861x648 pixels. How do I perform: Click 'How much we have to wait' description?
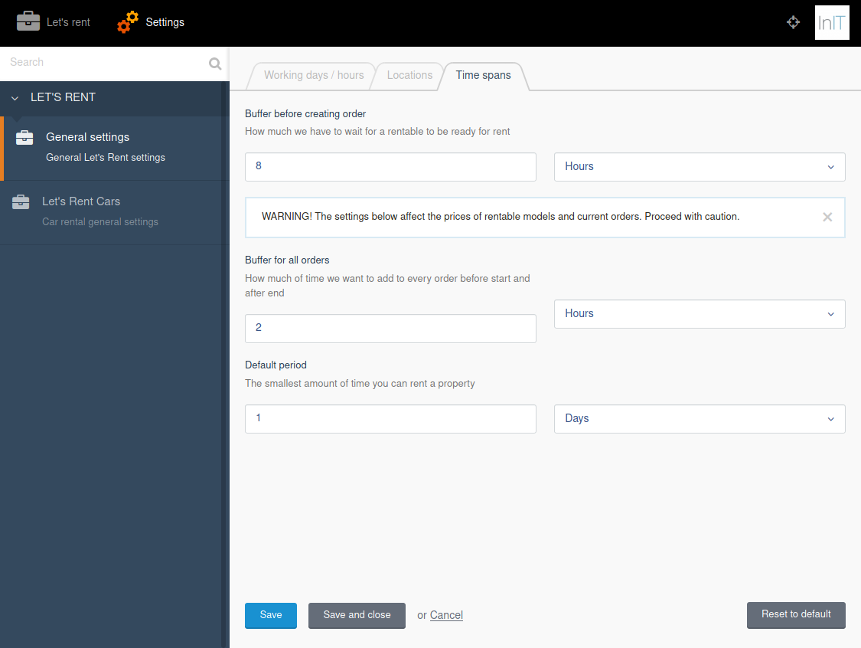click(377, 131)
